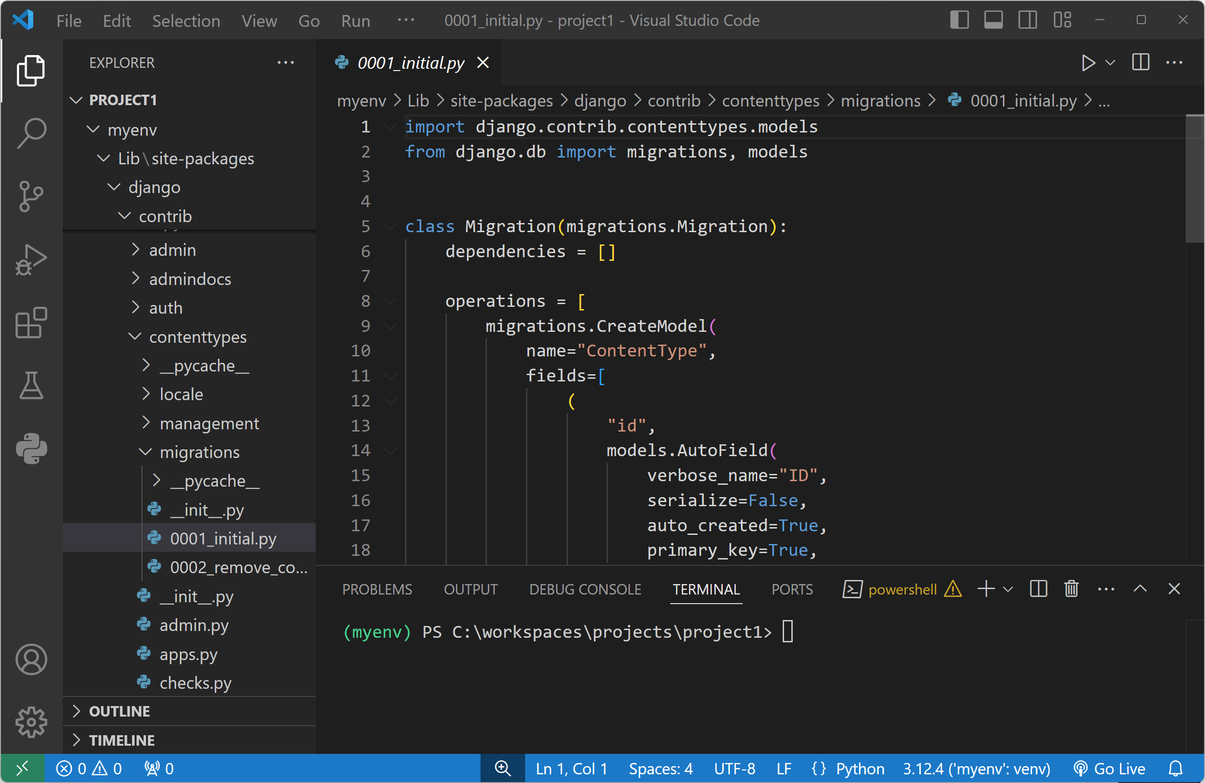Switch to the PROBLEMS tab

tap(377, 590)
